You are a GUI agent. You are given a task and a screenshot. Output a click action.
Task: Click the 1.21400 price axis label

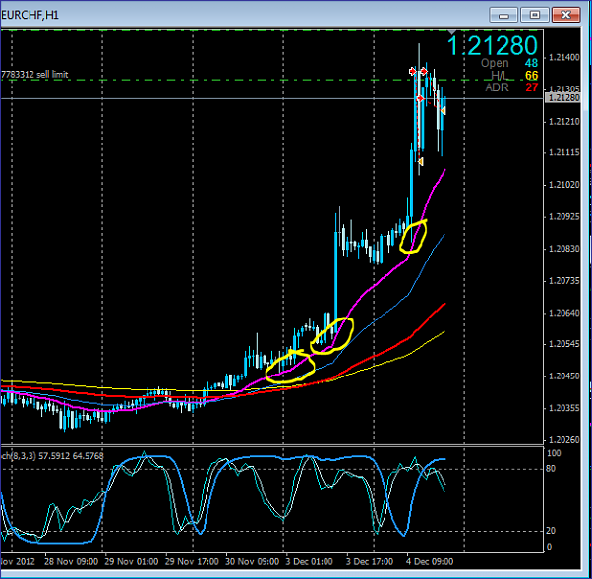(x=563, y=57)
